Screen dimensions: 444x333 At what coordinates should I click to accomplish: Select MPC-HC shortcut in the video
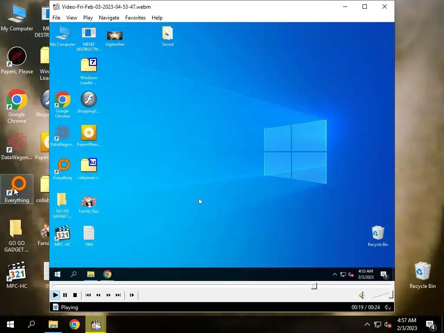(62, 236)
